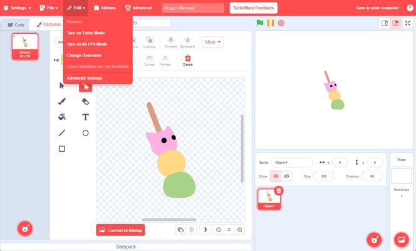Select the Rectangle tool
The image size is (416, 251).
(x=62, y=149)
